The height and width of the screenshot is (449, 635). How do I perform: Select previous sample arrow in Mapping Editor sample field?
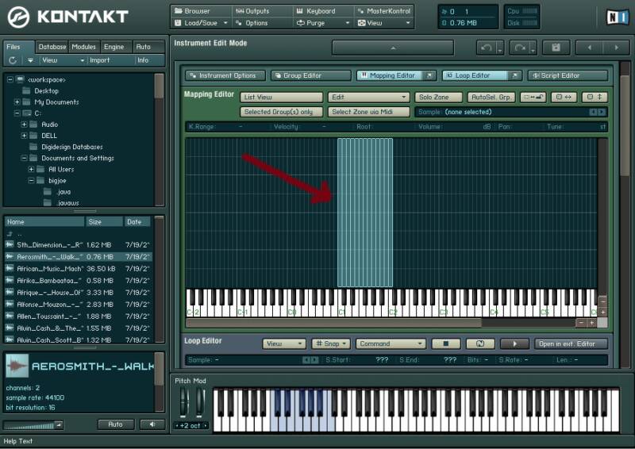click(593, 112)
